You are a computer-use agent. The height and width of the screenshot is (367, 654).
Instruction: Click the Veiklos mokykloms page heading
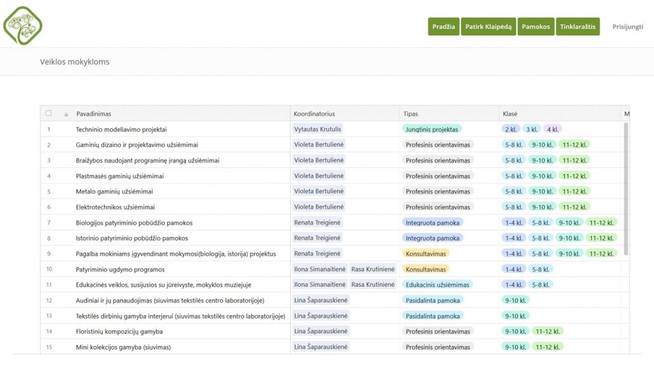click(75, 61)
